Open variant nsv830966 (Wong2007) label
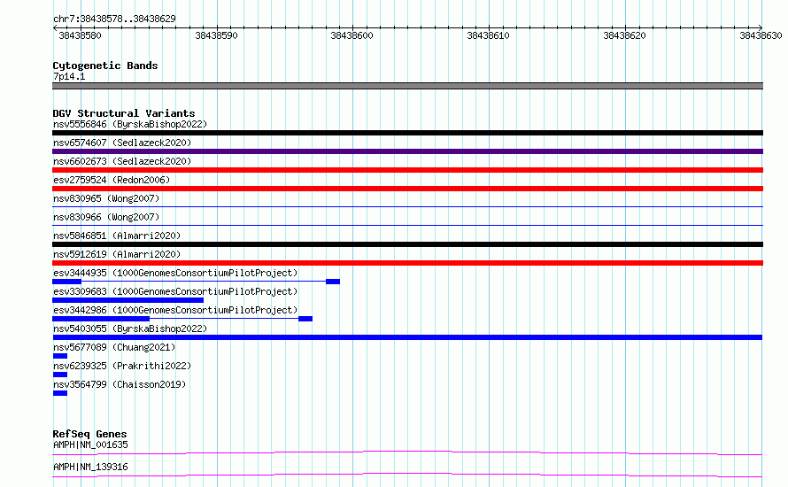The image size is (788, 487). click(106, 217)
